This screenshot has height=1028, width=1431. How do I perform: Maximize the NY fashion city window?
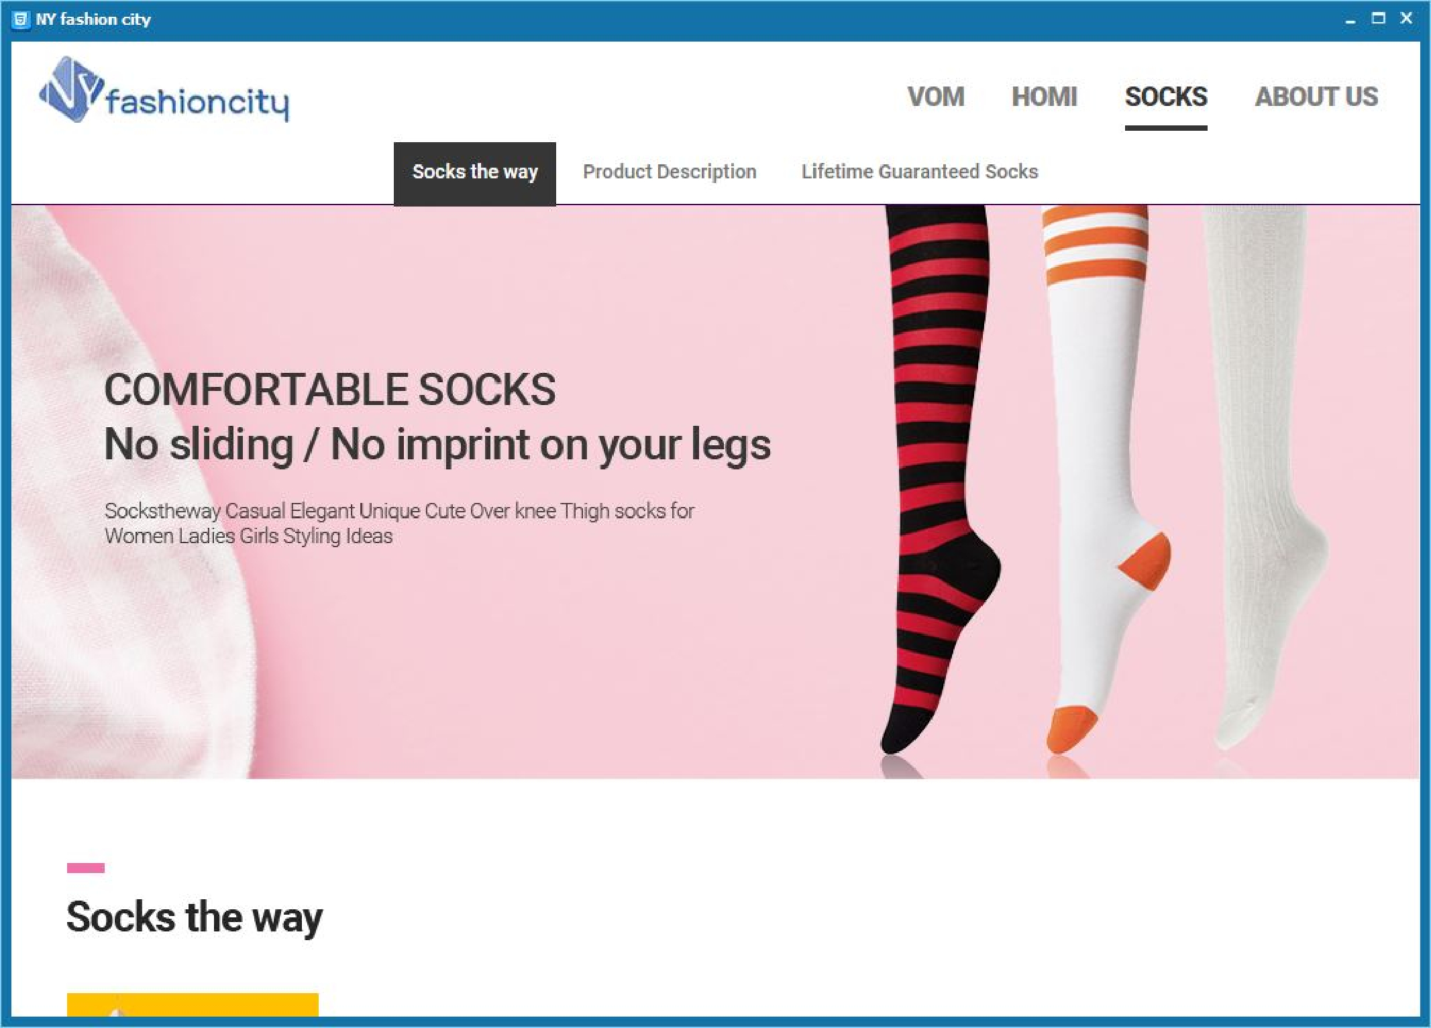[1379, 19]
